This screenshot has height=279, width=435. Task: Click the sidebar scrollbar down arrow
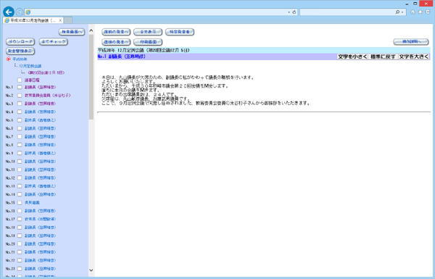point(91,270)
